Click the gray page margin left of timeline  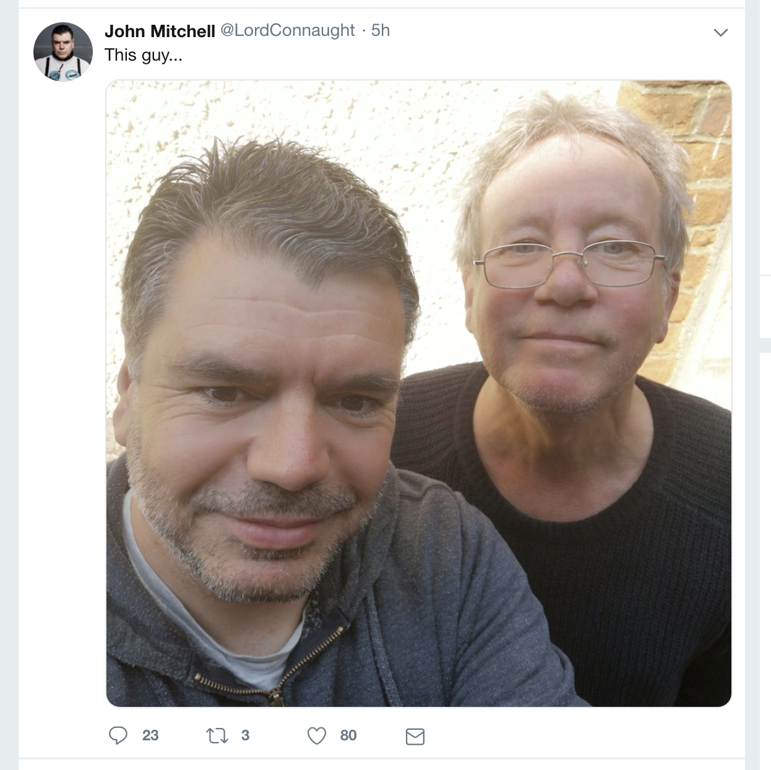coord(9,384)
